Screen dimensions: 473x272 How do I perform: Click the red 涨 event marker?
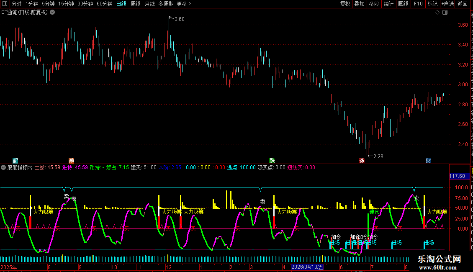(362, 160)
